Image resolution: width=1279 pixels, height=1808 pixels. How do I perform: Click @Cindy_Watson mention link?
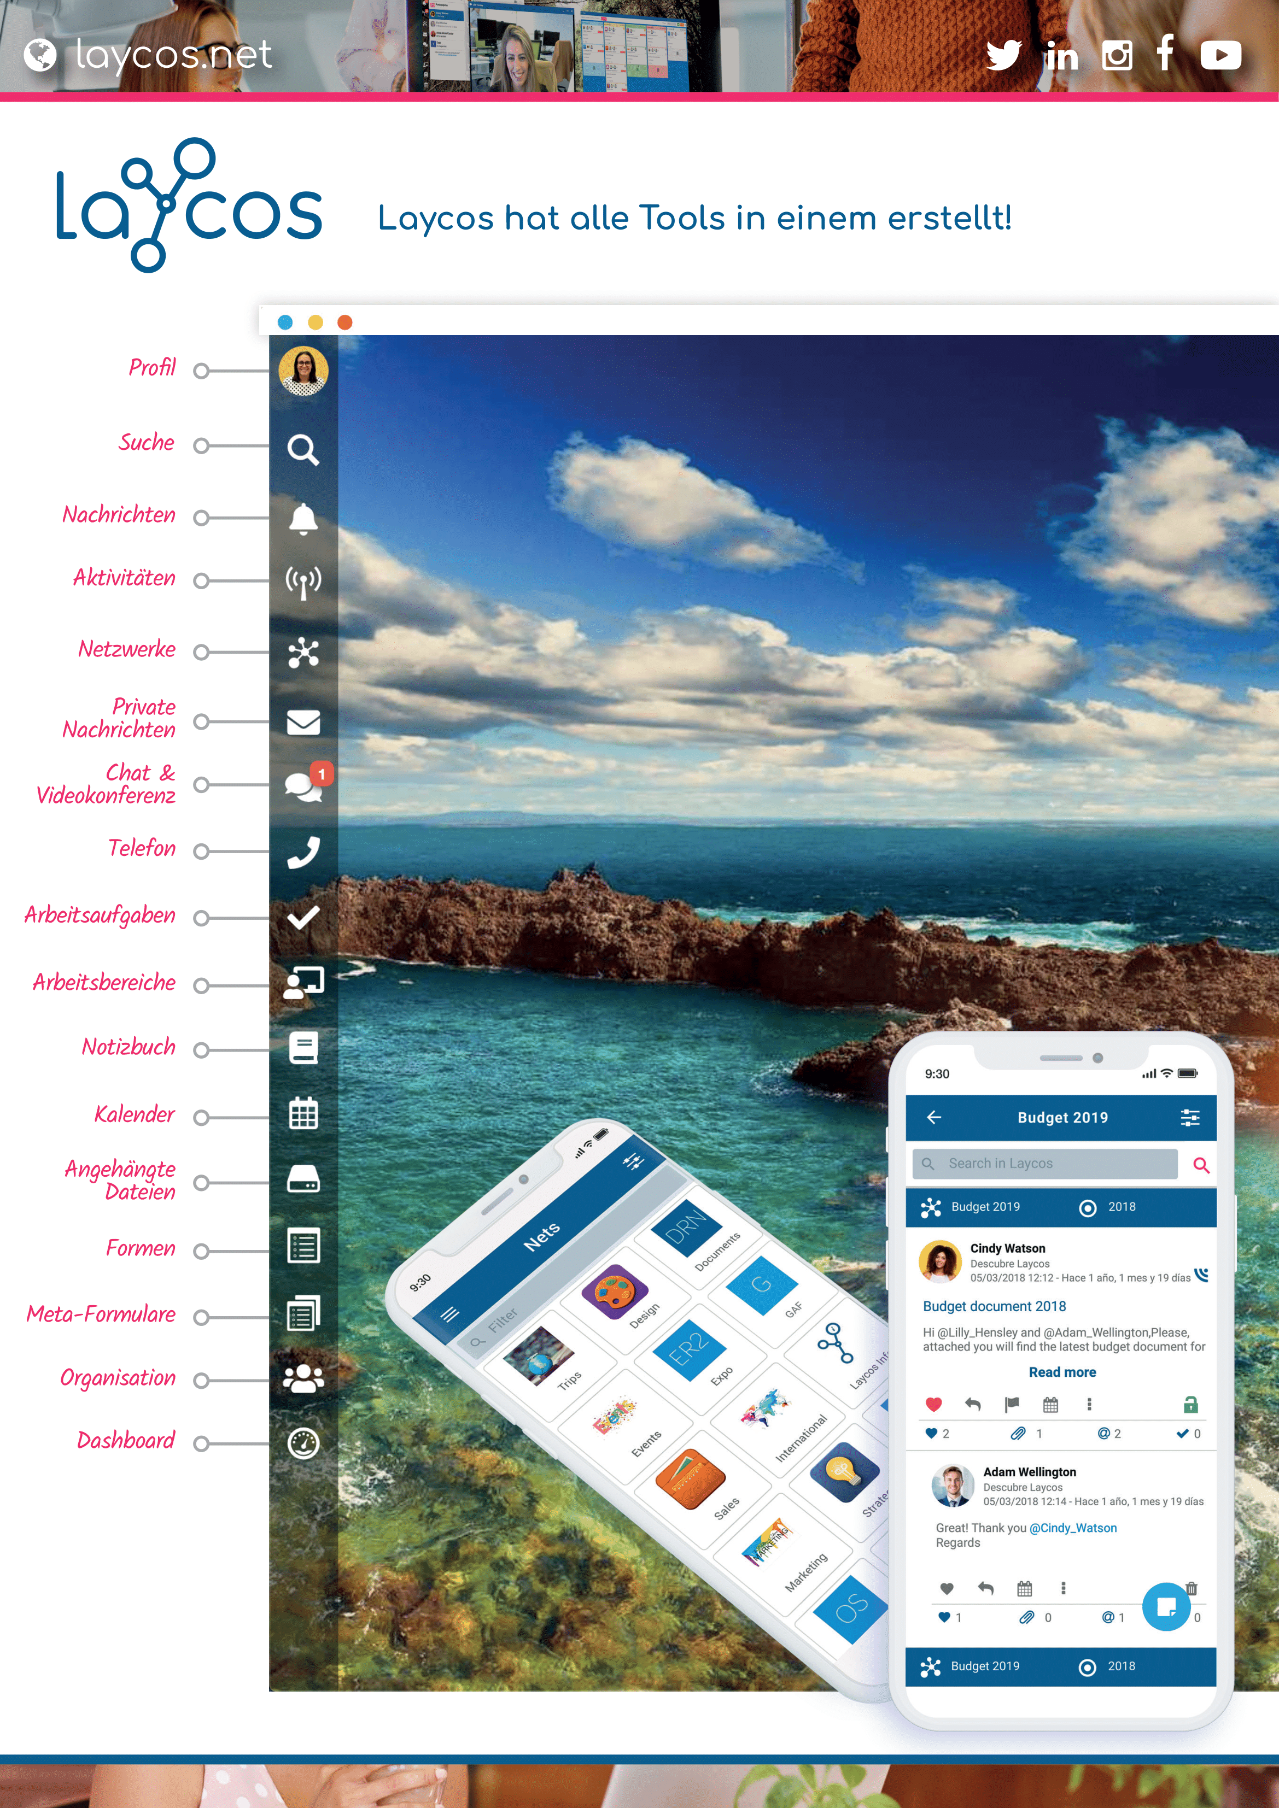click(x=1073, y=1528)
